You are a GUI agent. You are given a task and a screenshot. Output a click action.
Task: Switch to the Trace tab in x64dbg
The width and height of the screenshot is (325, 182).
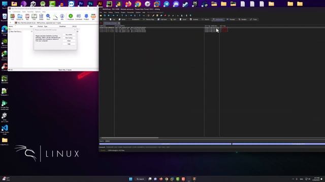pyautogui.click(x=253, y=19)
